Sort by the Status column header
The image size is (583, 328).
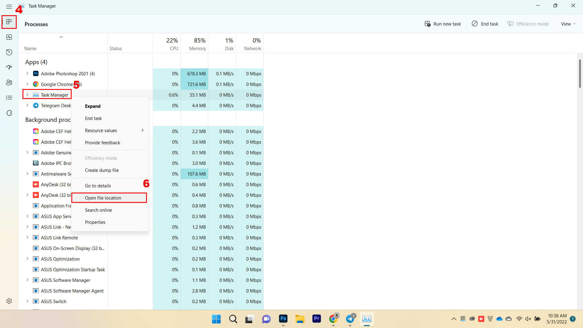click(130, 43)
